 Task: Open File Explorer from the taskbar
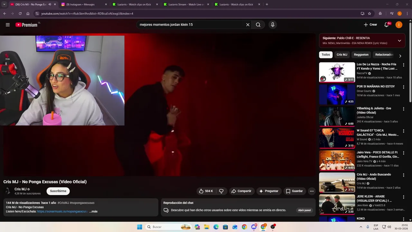(207, 227)
